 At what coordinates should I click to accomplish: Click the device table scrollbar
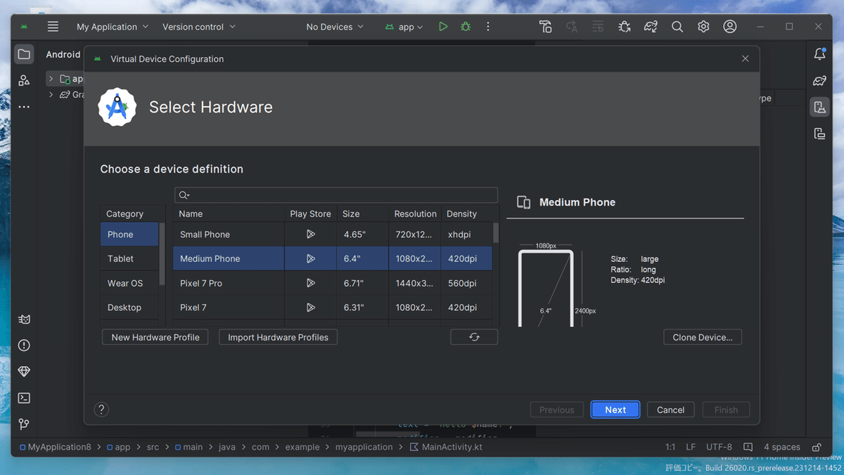pyautogui.click(x=496, y=232)
